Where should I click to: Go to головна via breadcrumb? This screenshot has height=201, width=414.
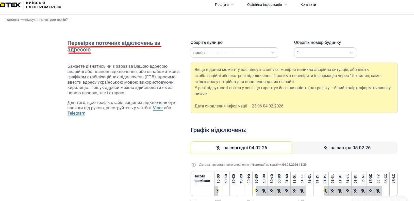click(12, 20)
